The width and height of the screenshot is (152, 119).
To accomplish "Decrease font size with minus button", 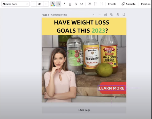I will pos(34,4).
